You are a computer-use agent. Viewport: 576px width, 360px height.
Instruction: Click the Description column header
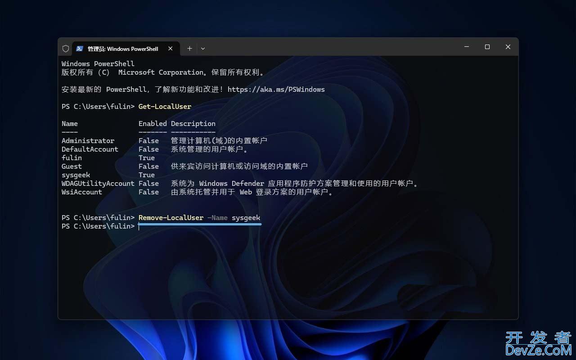click(x=193, y=123)
